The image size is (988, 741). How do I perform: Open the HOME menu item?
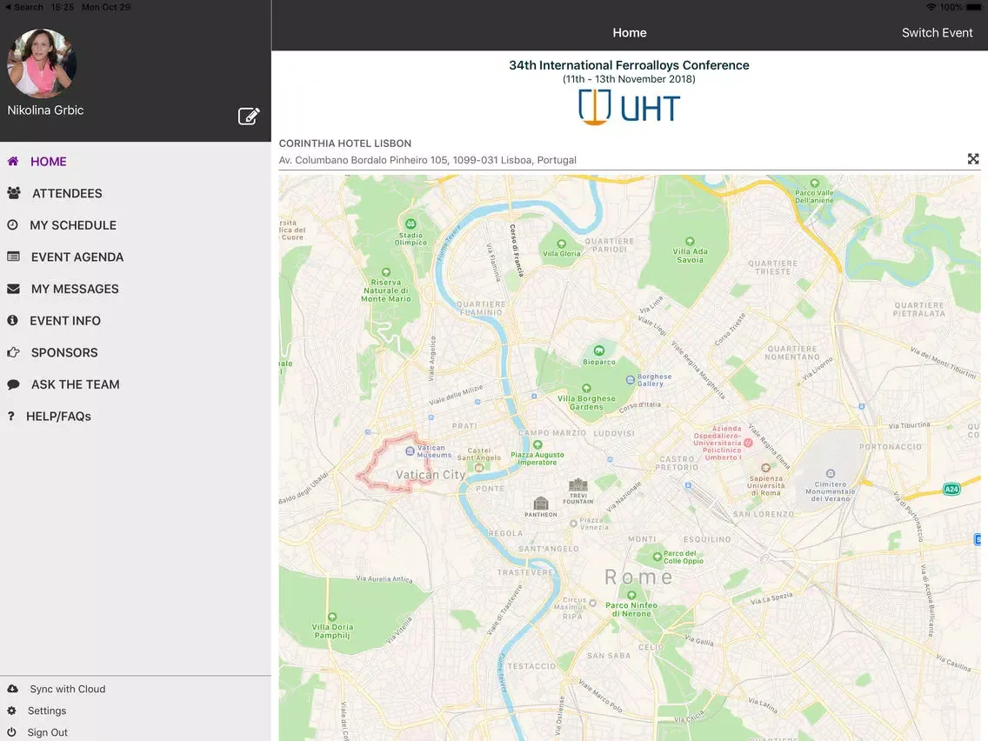pyautogui.click(x=49, y=161)
